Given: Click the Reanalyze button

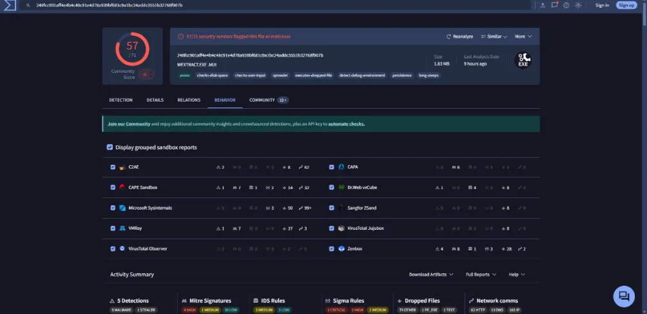Looking at the screenshot, I should click(459, 37).
